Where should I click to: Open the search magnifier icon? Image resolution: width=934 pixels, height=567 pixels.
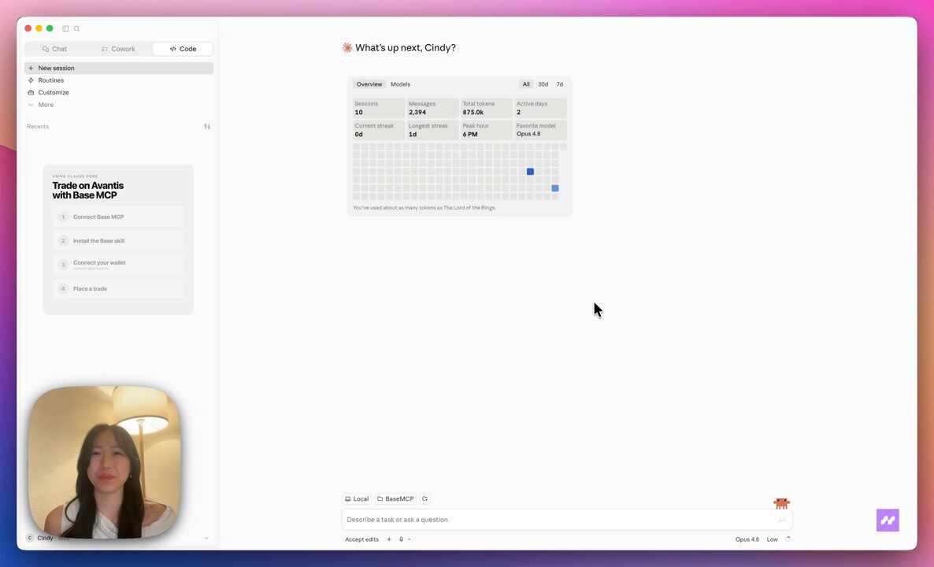click(x=77, y=28)
